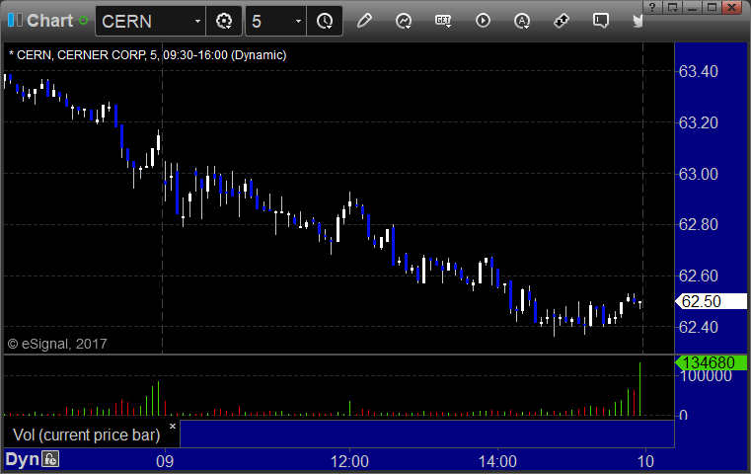Open the GET indicators menu
751x474 pixels.
(x=443, y=21)
